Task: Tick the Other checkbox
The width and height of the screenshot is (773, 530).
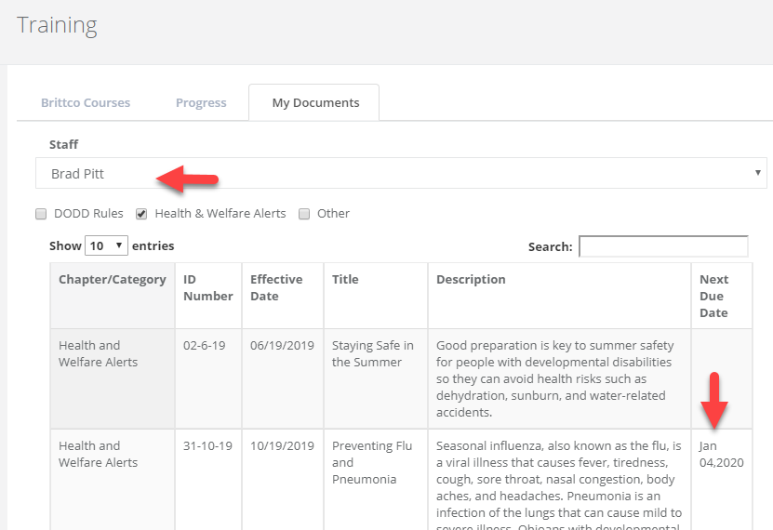Action: 304,214
